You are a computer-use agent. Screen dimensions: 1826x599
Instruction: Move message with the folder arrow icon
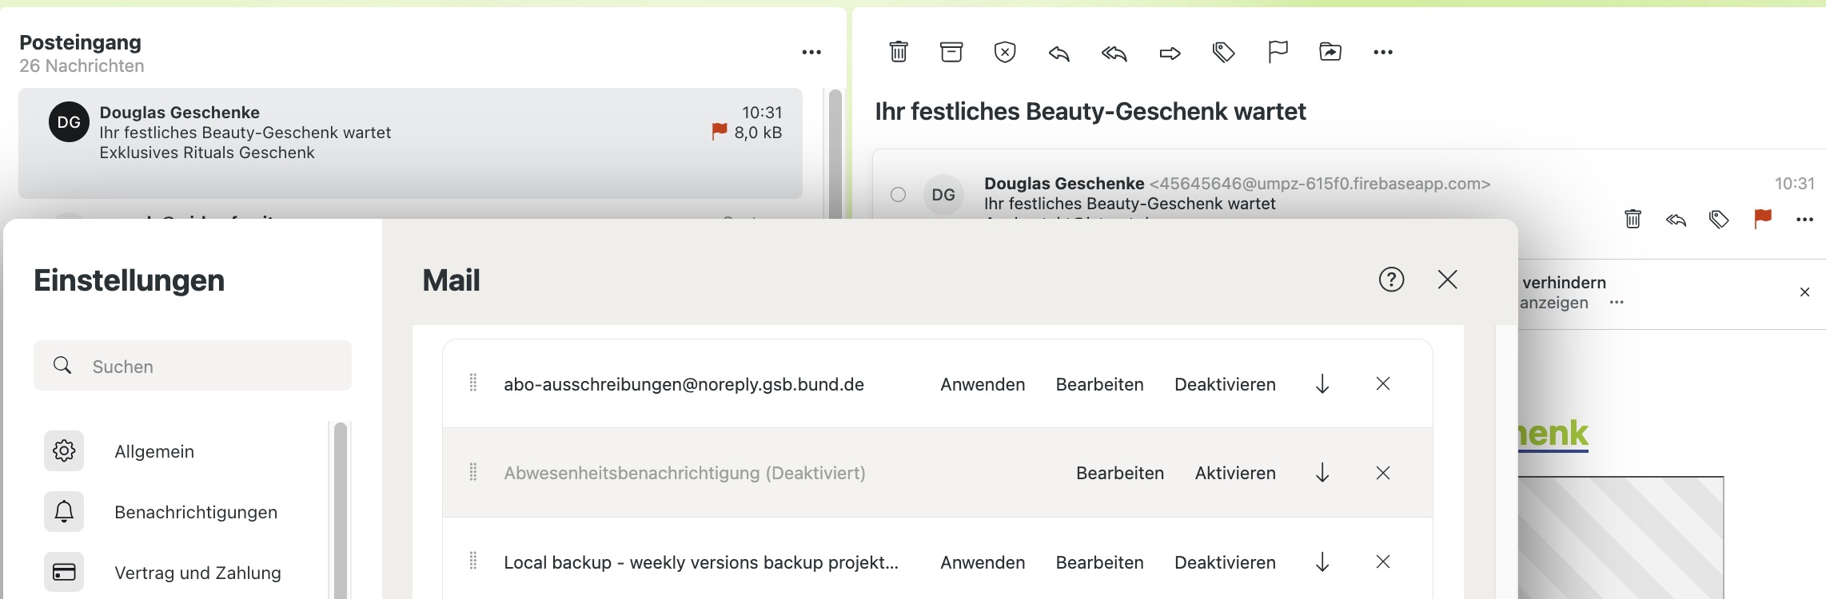(x=1330, y=52)
